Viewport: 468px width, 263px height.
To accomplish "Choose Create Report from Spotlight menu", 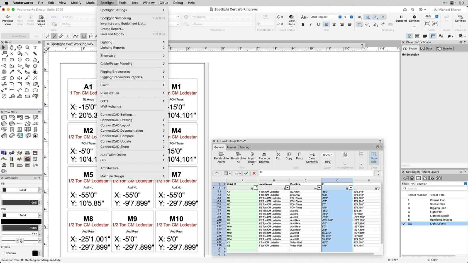I will 112,29.
